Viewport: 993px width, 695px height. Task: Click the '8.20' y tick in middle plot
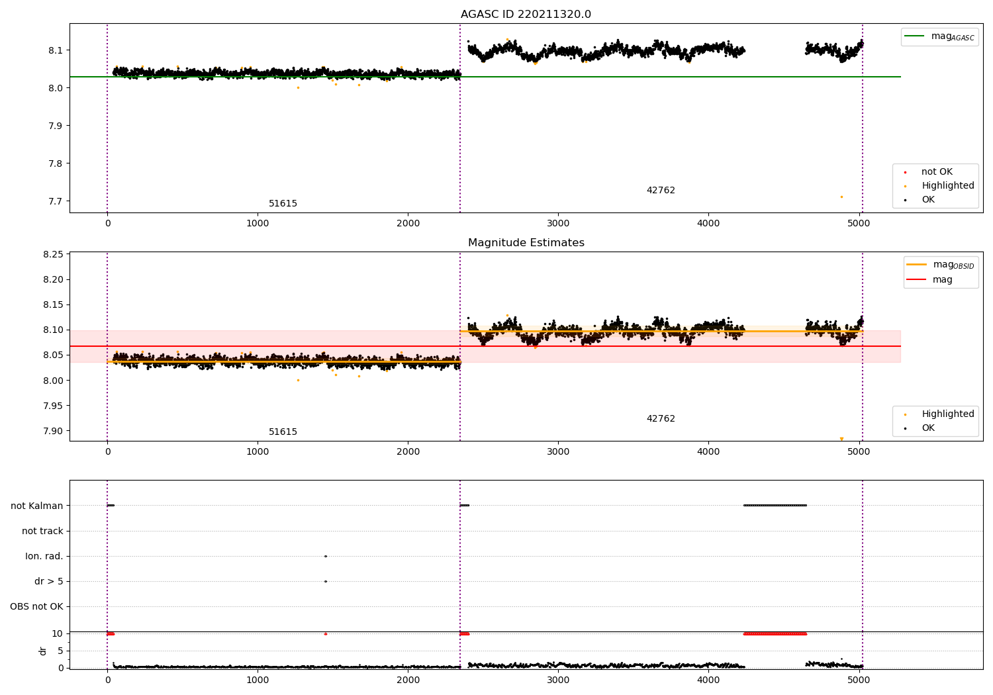click(52, 280)
